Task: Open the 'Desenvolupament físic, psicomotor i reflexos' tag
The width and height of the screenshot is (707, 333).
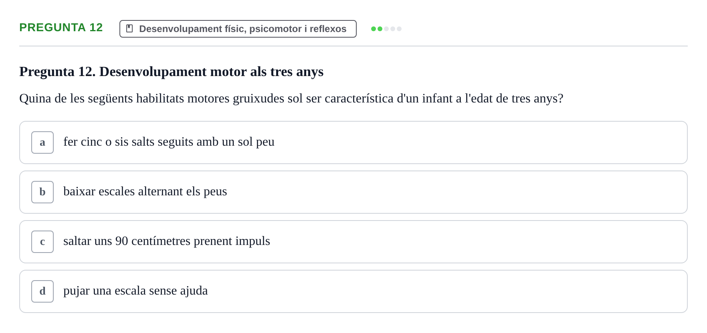Action: (238, 29)
